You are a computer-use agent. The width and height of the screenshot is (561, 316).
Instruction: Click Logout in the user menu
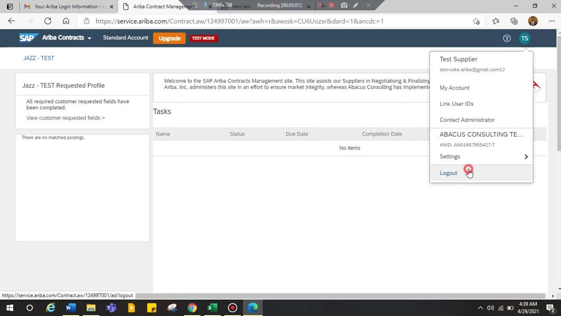point(448,173)
